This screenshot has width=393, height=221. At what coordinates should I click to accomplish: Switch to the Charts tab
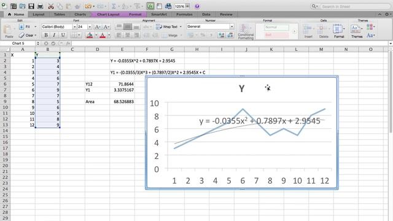pyautogui.click(x=80, y=14)
